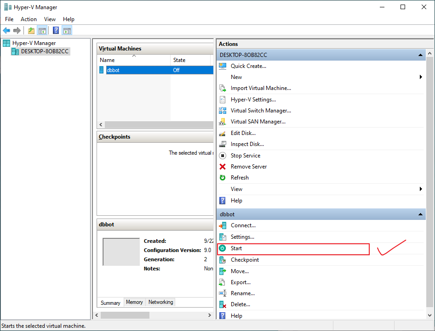Click the dbbot VM preview thumbnail
The image size is (435, 331).
coord(121,252)
